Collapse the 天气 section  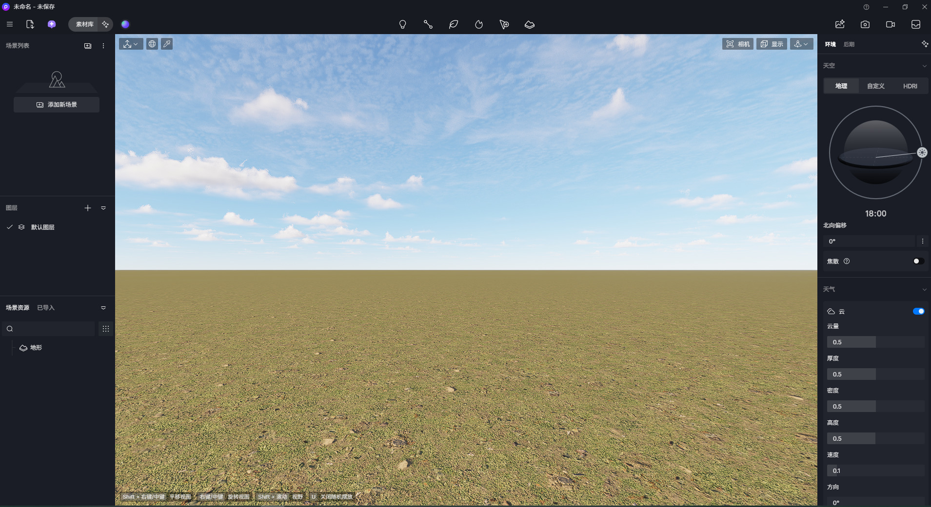click(x=924, y=289)
